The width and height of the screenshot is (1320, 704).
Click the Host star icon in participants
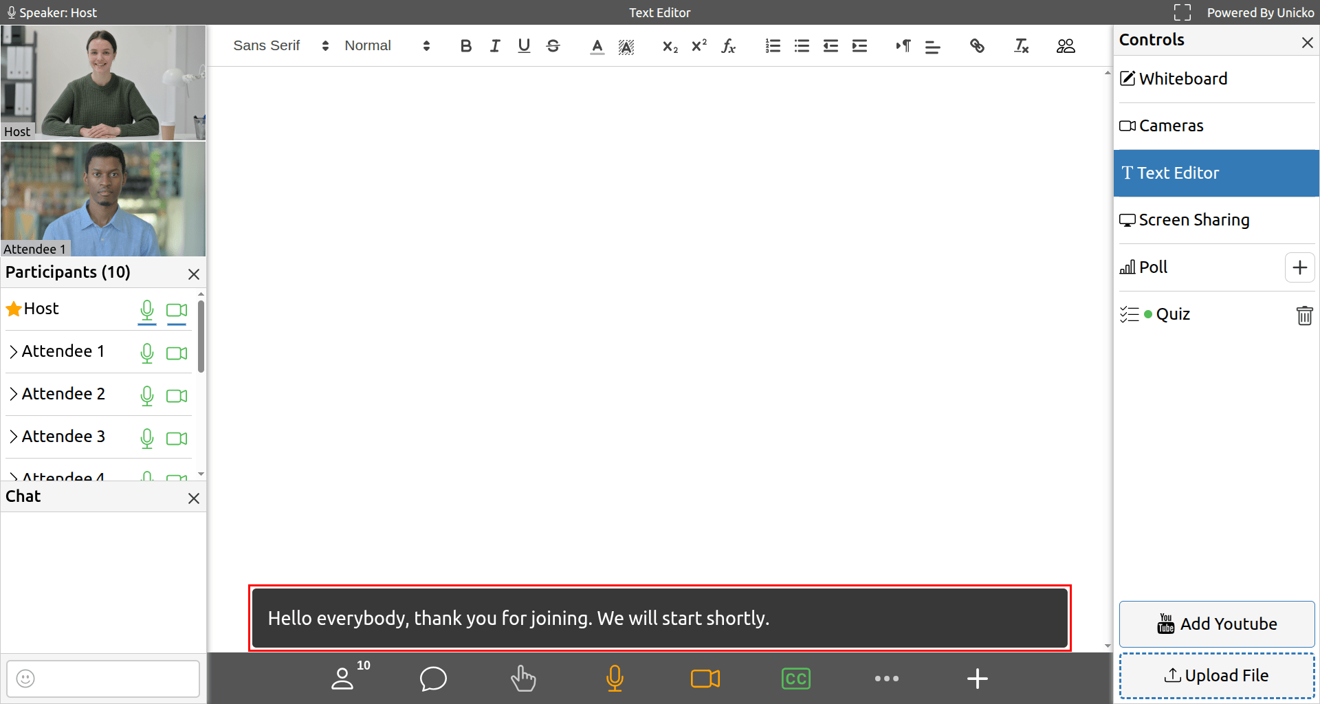point(14,309)
